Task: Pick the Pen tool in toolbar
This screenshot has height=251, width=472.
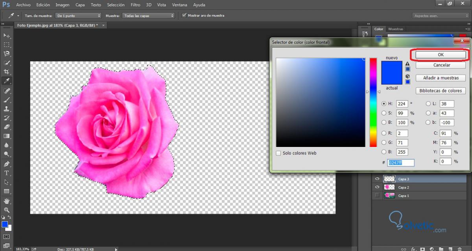Action: 7,164
